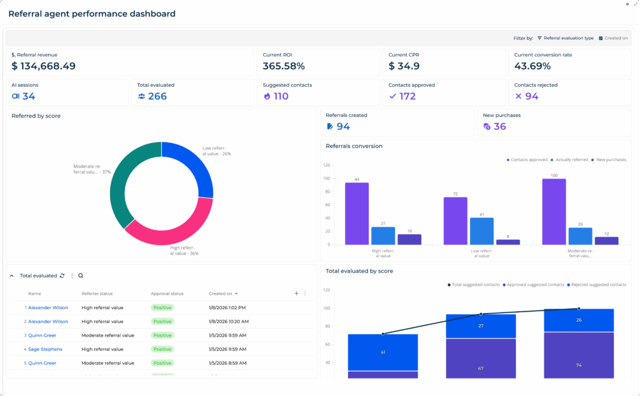This screenshot has width=640, height=396.
Task: Click the 94 Contacts approved bar for High referral
Action: click(x=357, y=214)
